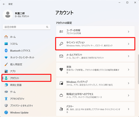Open Bluetooth とデバイス settings
139x117 pixels.
click(x=26, y=51)
